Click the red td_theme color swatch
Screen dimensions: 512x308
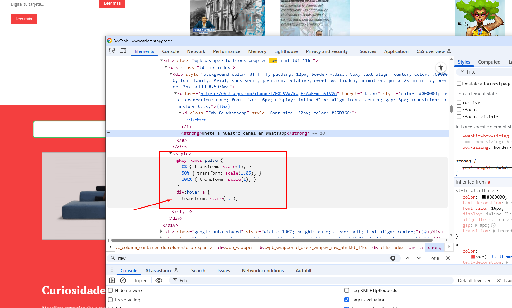point(473,257)
